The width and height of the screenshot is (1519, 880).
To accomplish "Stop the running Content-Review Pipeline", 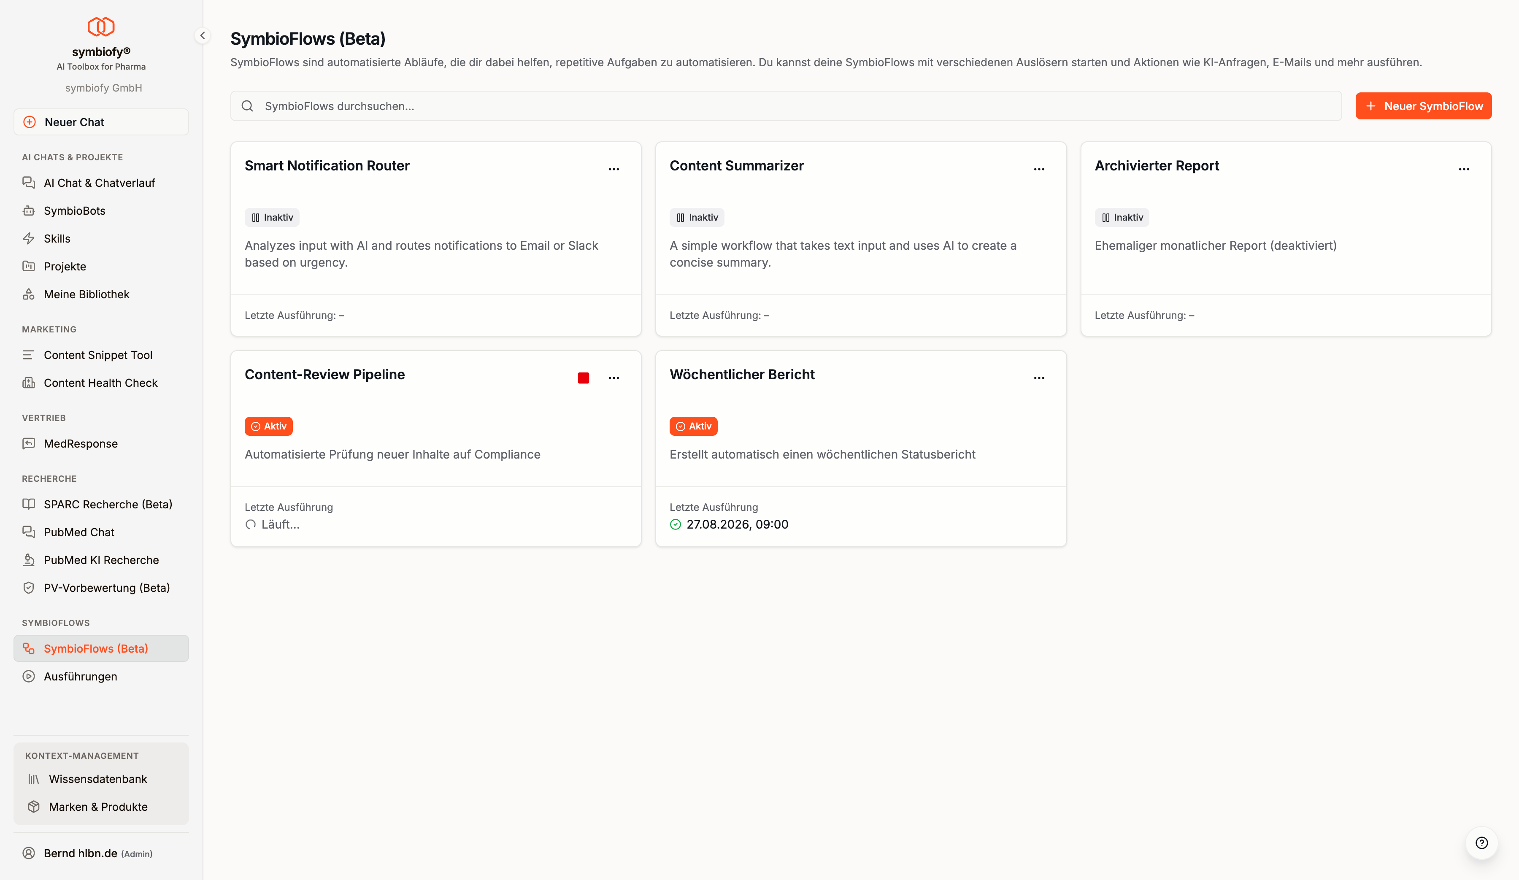I will tap(584, 378).
